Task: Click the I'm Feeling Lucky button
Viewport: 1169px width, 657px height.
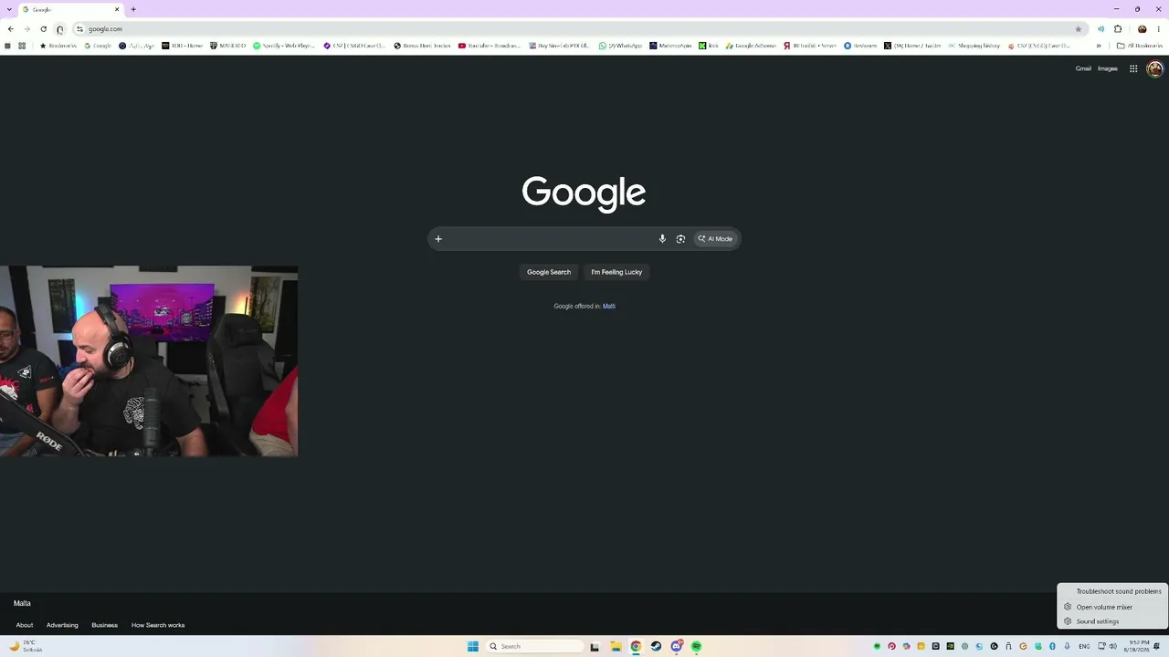Action: click(x=616, y=272)
